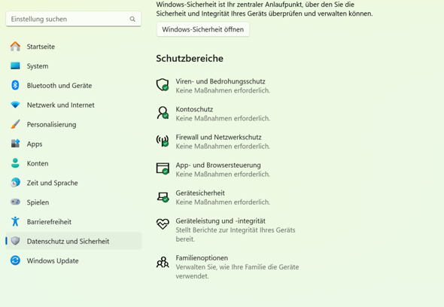Click the Geräteleistung heart icon
The image size is (444, 307).
[163, 223]
